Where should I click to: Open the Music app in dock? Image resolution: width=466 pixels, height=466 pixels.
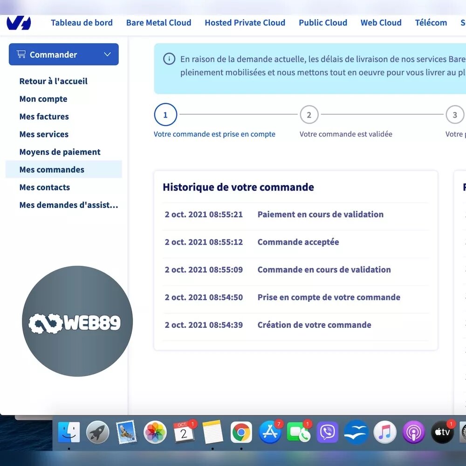[384, 432]
